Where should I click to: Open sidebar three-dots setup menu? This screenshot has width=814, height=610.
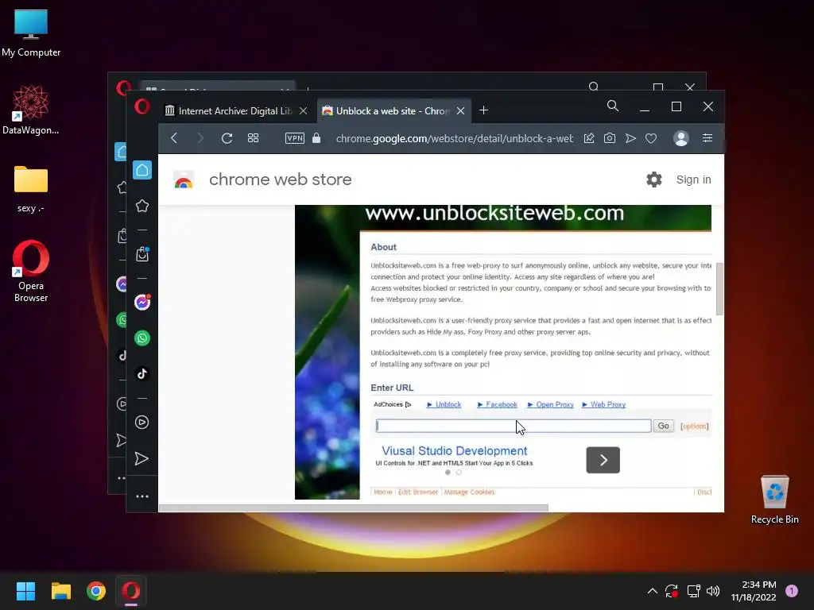click(x=142, y=496)
